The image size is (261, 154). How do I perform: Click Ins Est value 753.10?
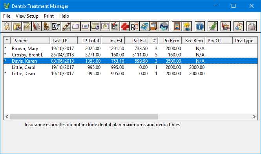pyautogui.click(x=118, y=61)
